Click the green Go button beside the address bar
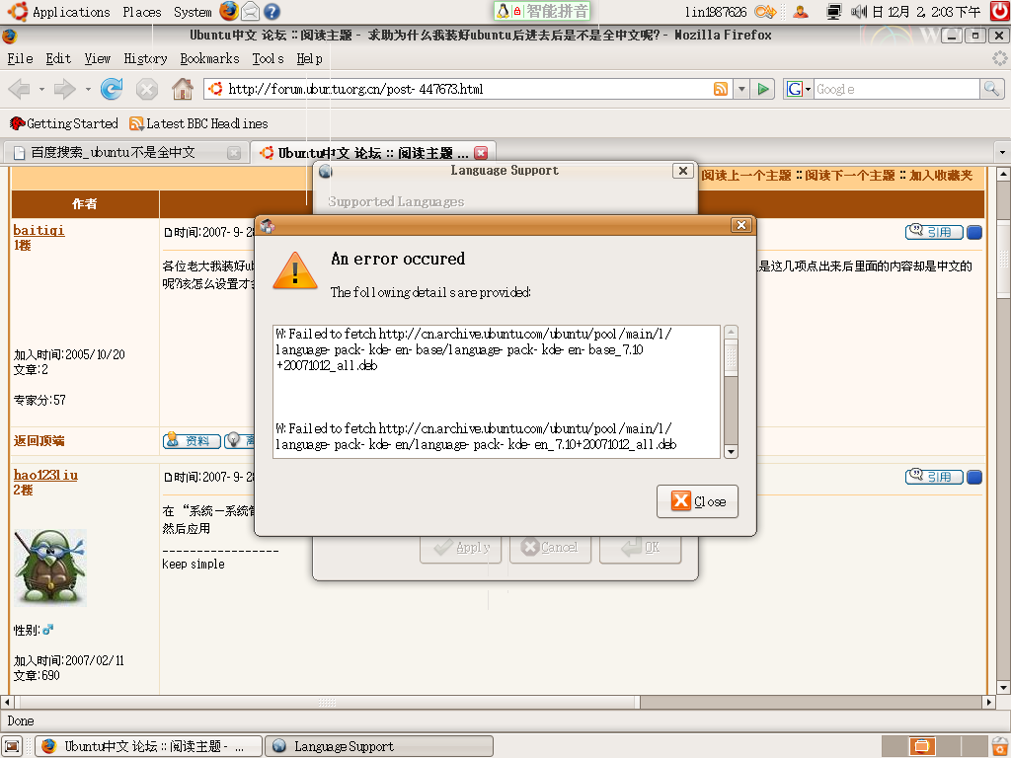Screen dimensions: 1011x758 (763, 89)
